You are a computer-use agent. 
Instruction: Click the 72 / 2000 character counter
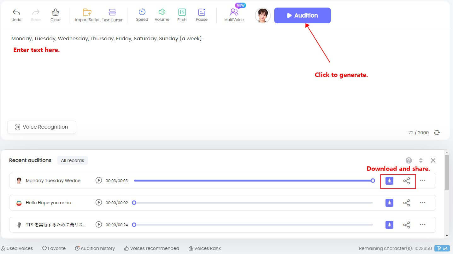point(418,133)
